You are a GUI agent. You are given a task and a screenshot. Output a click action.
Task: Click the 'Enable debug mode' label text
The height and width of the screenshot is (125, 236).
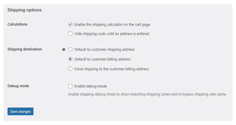coord(91,86)
